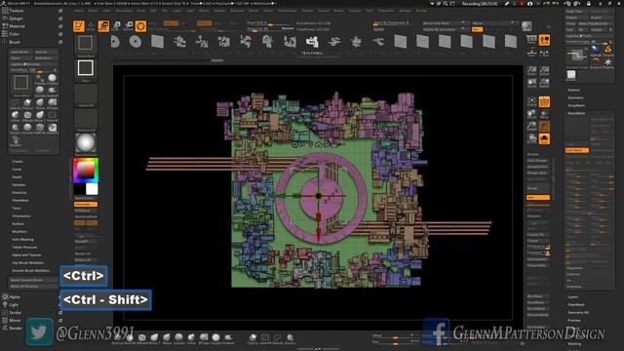Click Mirror And Weld button
The image size is (624, 351).
[x=444, y=23]
